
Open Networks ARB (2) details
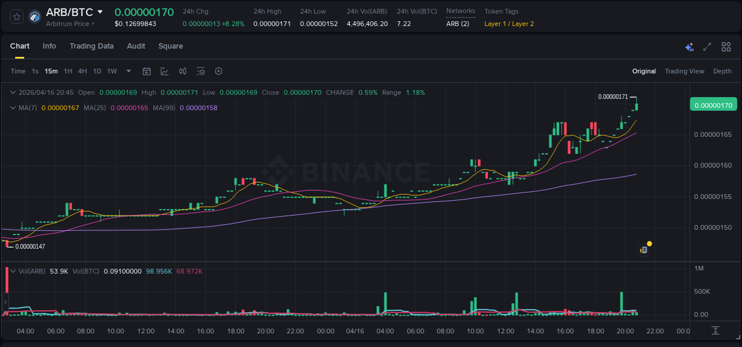pyautogui.click(x=458, y=24)
